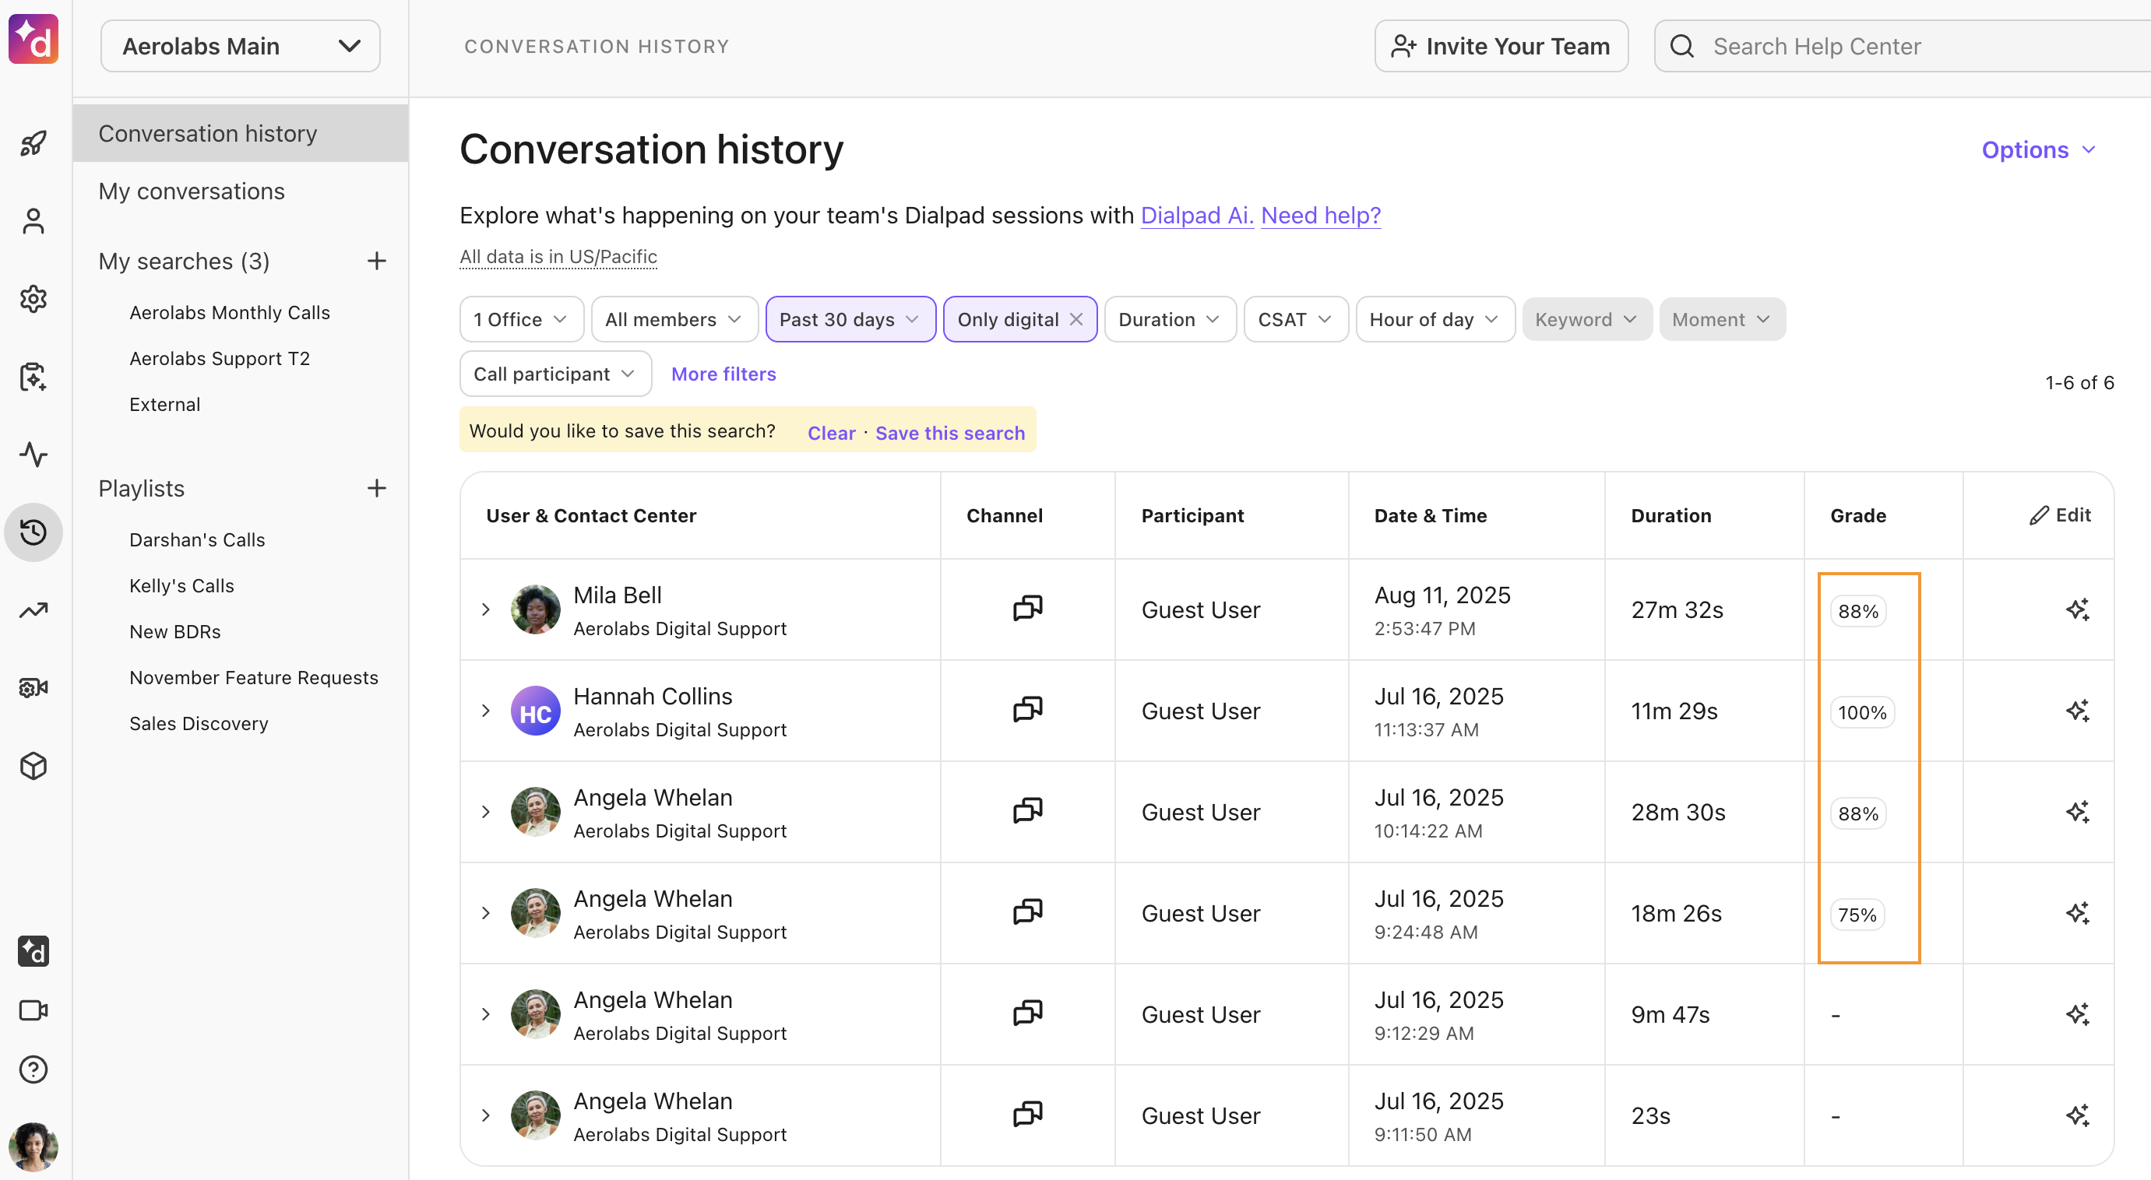
Task: Click AI sparkle icon for Hannah Collins row
Action: [2078, 711]
